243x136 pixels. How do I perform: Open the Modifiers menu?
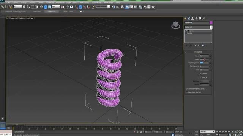[50, 3]
